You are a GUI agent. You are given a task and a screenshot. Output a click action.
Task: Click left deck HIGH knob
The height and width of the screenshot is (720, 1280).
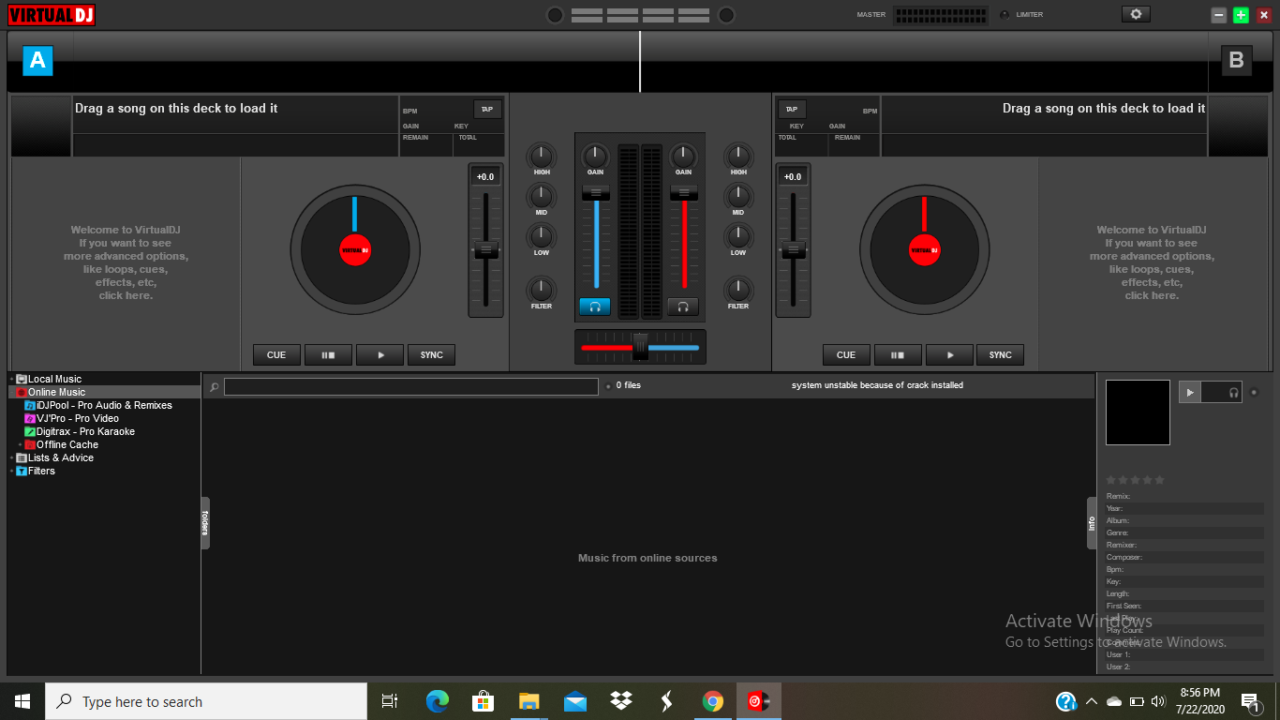542,156
